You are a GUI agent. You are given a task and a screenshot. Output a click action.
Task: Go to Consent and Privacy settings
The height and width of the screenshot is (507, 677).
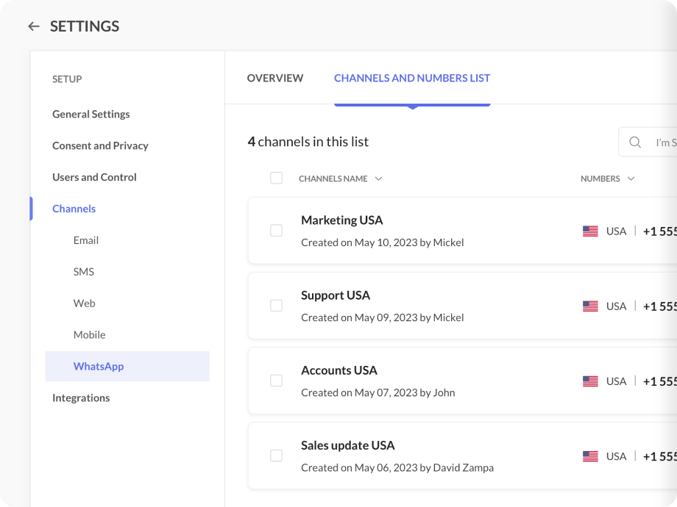coord(100,145)
